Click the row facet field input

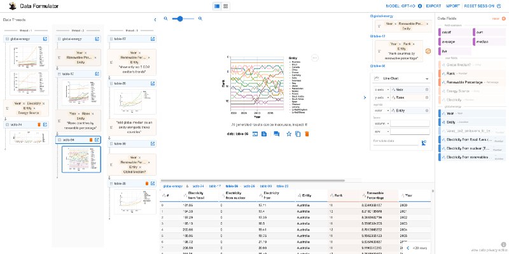[410, 132]
